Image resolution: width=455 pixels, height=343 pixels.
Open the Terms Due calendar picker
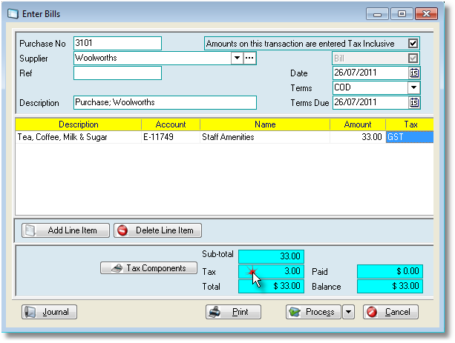click(x=414, y=102)
